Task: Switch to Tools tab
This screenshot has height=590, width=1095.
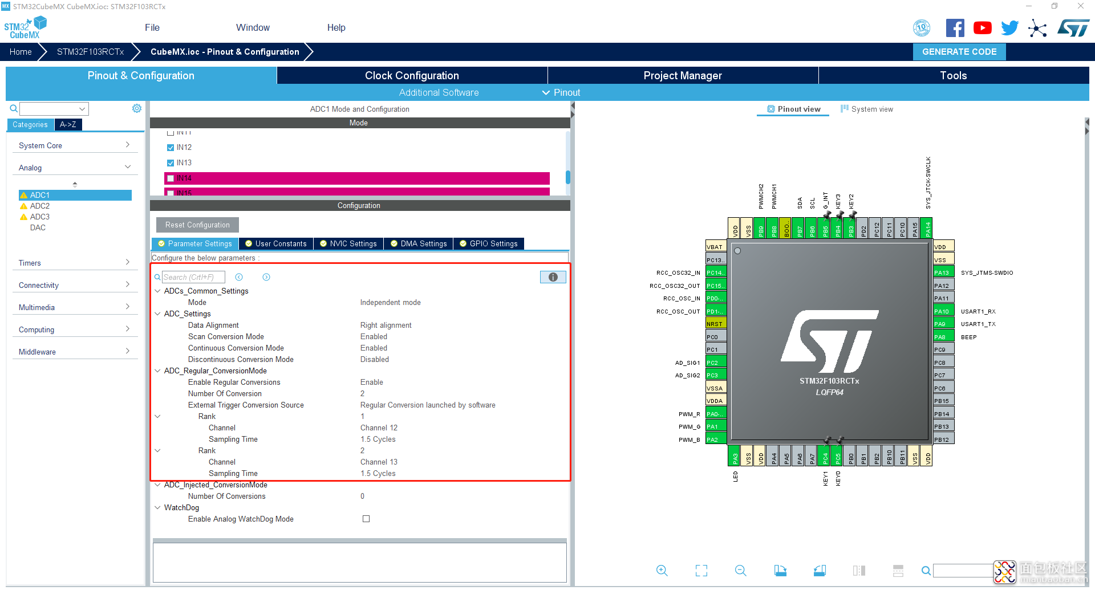Action: click(x=954, y=75)
